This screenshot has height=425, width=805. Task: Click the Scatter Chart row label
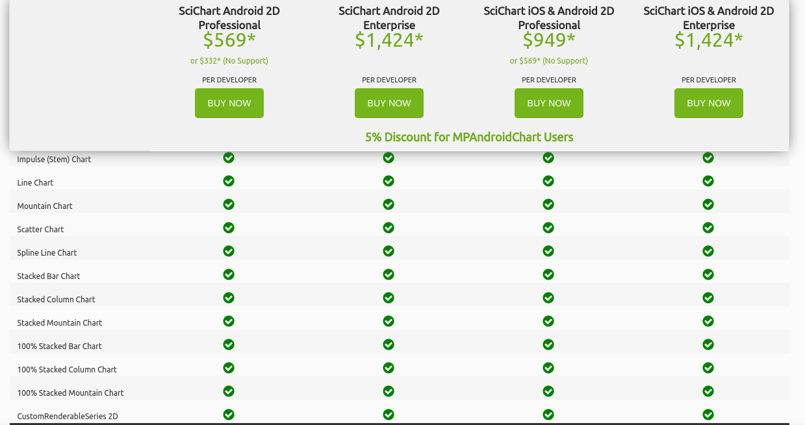pyautogui.click(x=40, y=230)
